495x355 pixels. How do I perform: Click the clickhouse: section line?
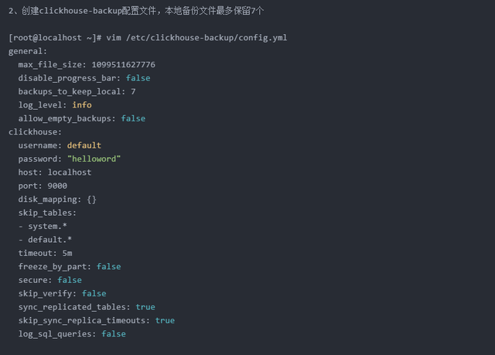pos(35,131)
